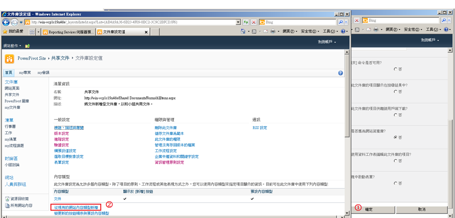
Task: Open the Quick Tabs grid icon
Action: 32,32
